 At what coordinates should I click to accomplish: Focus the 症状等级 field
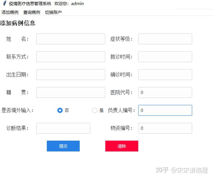click(165, 39)
